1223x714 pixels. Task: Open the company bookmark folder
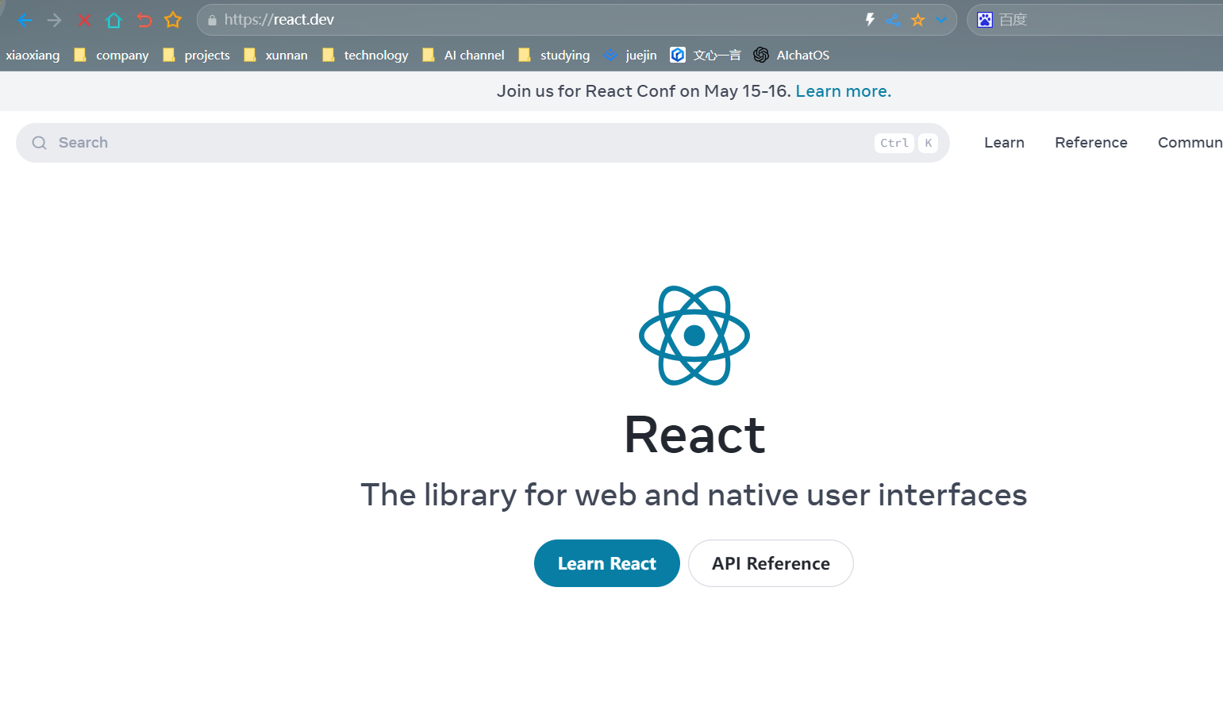(x=112, y=55)
